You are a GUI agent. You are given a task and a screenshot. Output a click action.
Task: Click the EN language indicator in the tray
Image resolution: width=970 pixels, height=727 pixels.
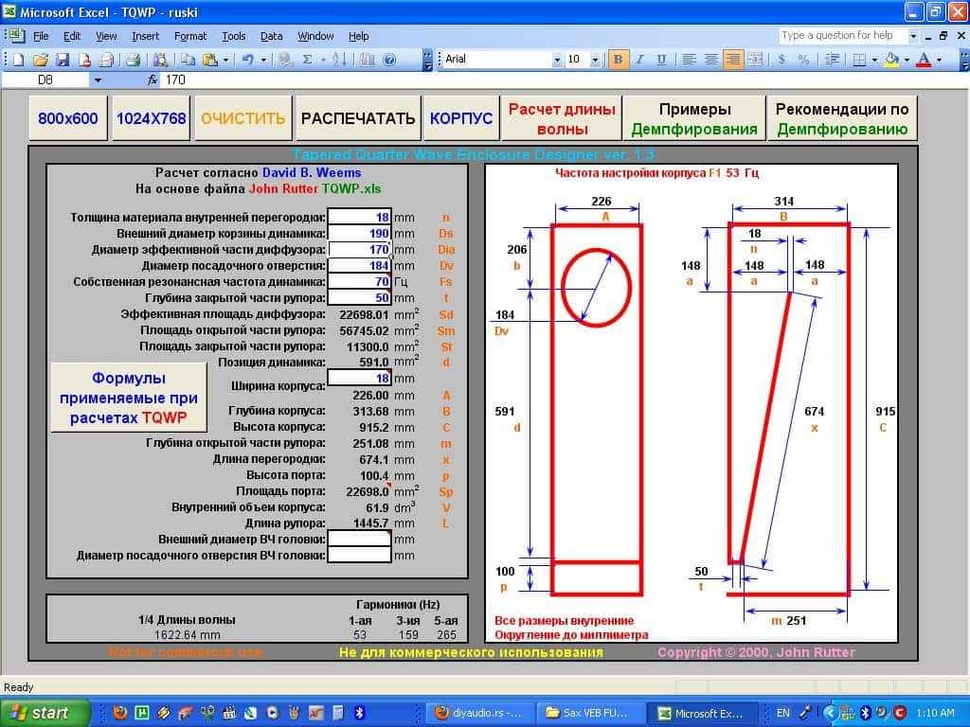click(783, 713)
